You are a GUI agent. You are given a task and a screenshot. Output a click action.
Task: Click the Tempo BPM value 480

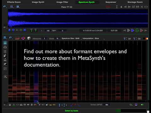pos(107,105)
